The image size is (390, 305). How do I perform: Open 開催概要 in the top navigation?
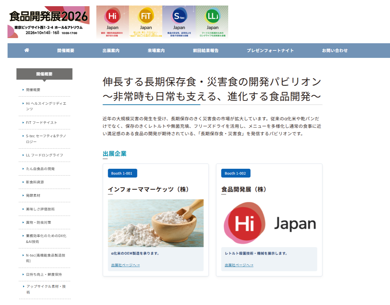(x=66, y=50)
